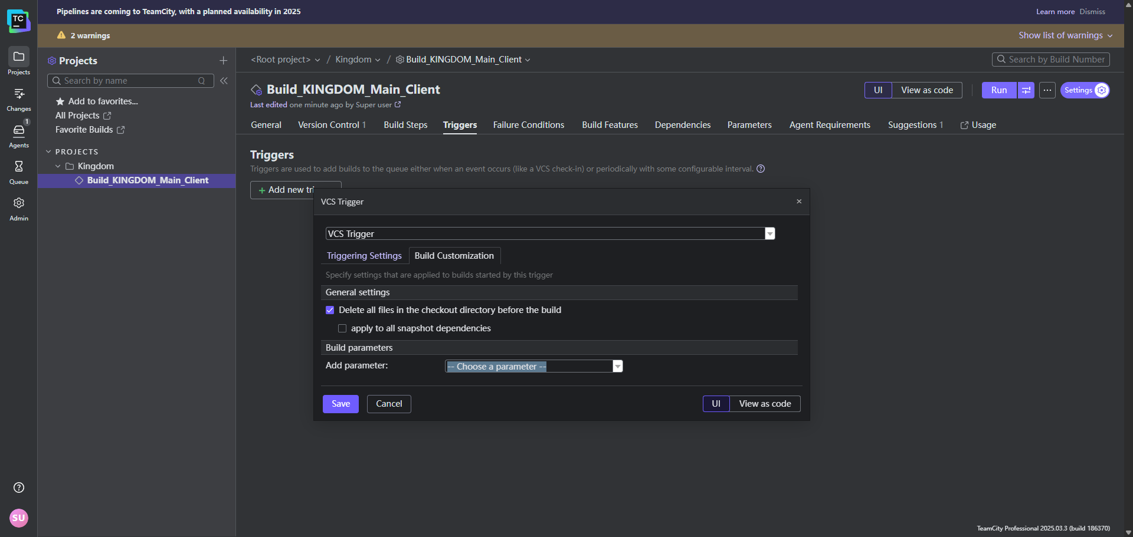The image size is (1133, 537).
Task: Switch to Triggering Settings tab
Action: coord(364,256)
